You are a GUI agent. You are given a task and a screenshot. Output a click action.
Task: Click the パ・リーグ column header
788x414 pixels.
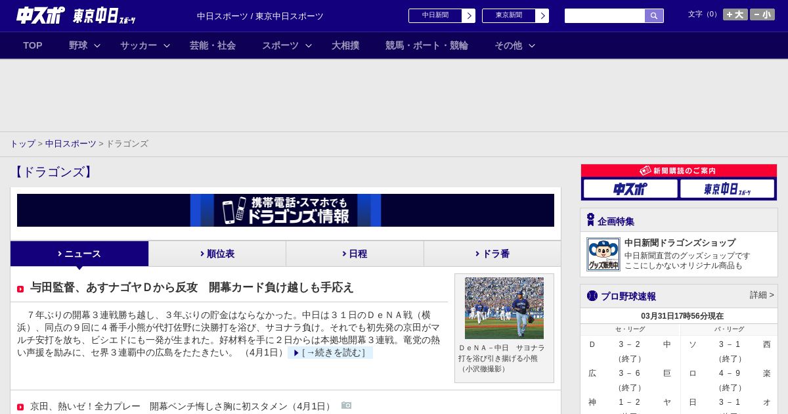729,329
